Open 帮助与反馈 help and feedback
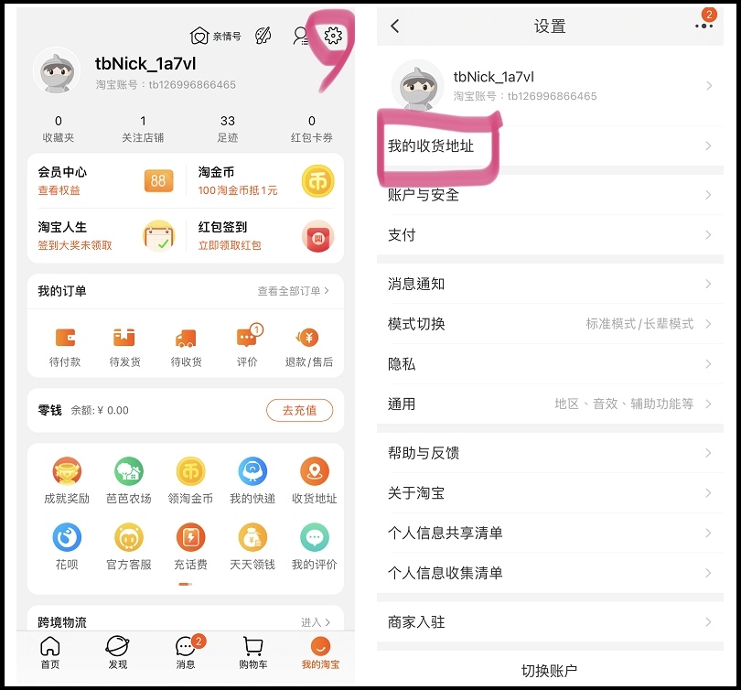Viewport: 741px width, 690px height. pos(550,453)
